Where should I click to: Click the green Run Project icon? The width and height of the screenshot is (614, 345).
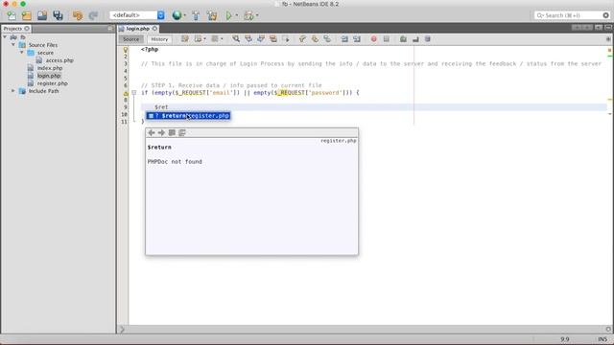(x=229, y=15)
